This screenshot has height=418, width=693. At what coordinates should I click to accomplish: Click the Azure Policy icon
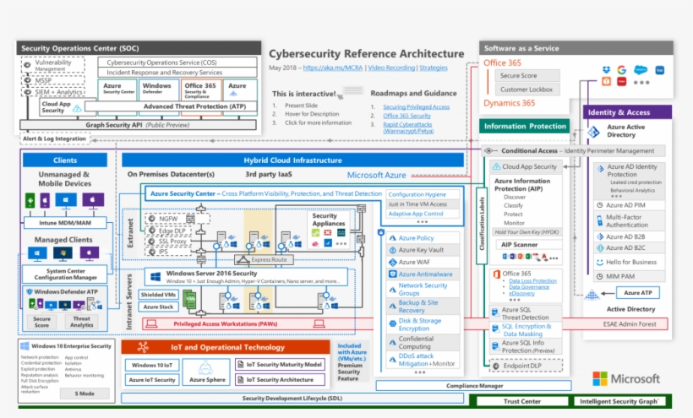point(392,238)
